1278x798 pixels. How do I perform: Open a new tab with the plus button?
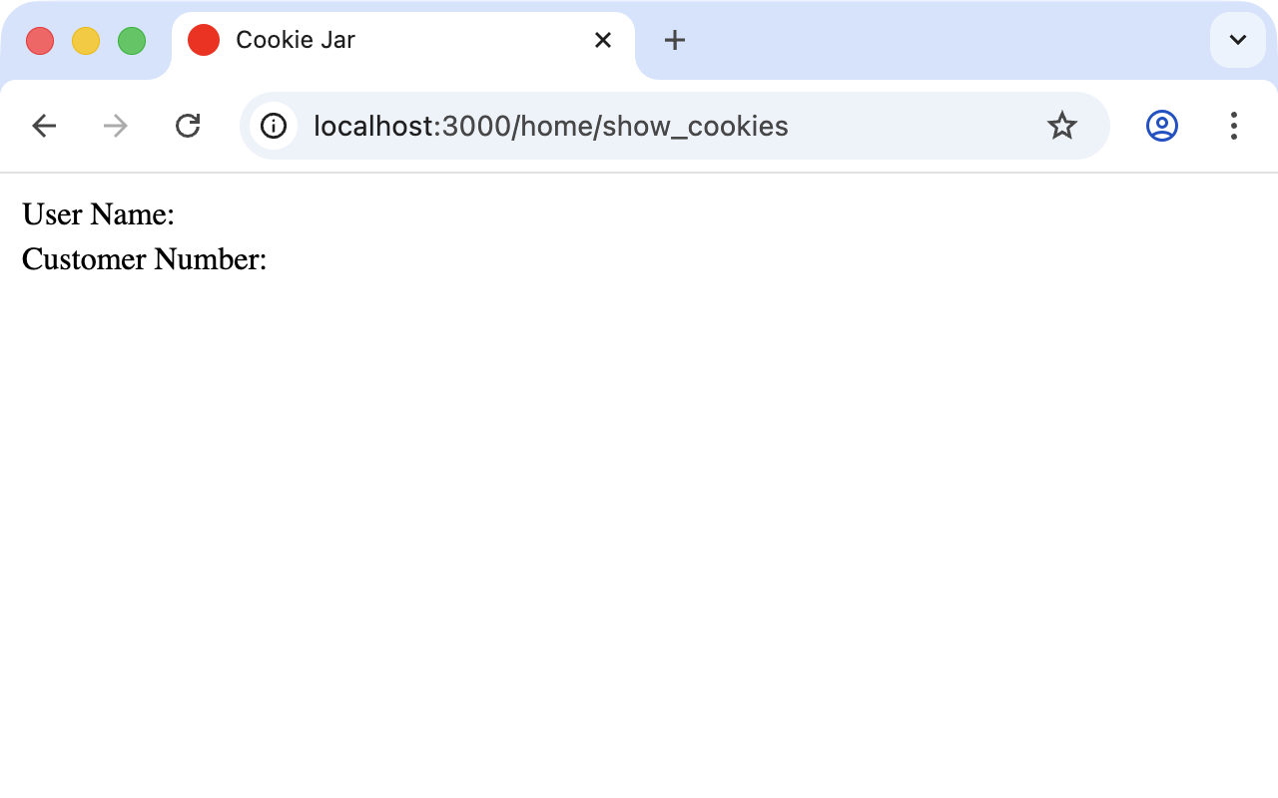click(674, 41)
